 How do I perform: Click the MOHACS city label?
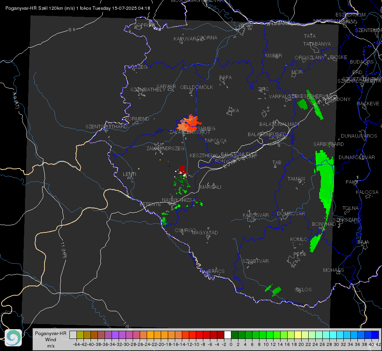334,270
